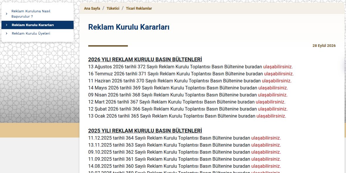Open bulletin link for 14.08.2025 meeting 360
The width and height of the screenshot is (346, 173).
[x=266, y=166]
